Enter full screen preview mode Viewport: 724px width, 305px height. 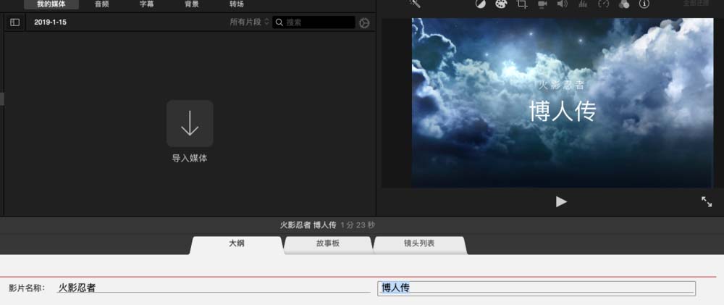[x=707, y=201]
